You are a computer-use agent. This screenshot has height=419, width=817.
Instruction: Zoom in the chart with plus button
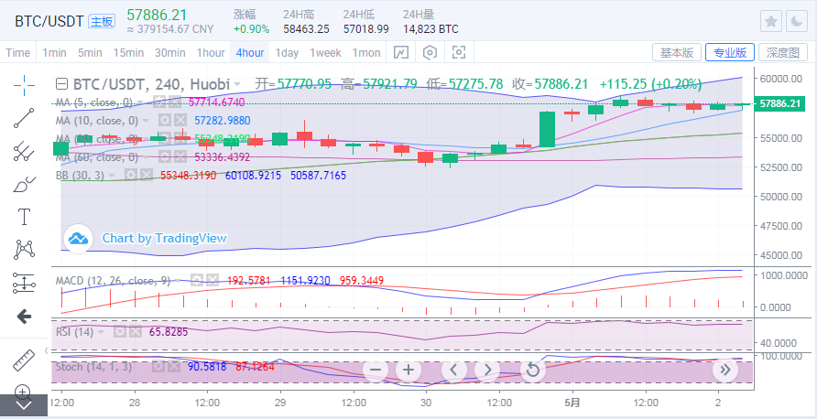(x=408, y=371)
